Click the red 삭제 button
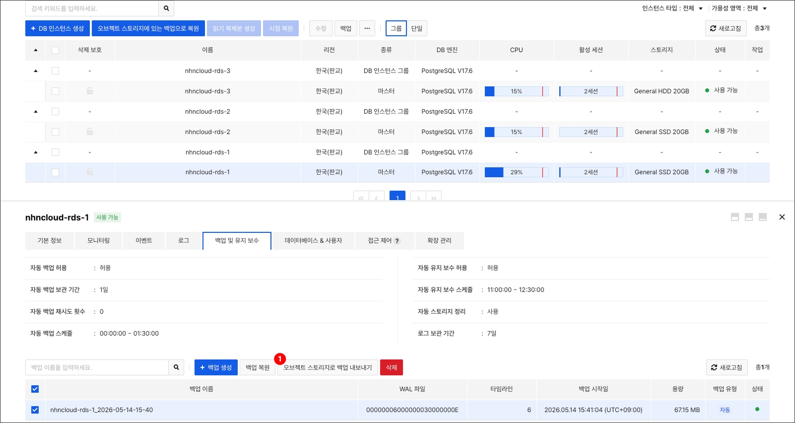 [392, 367]
